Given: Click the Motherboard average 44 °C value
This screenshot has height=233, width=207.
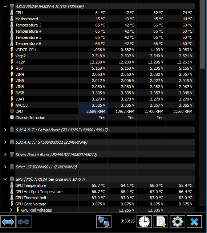Looking at the screenshot, I should click(x=187, y=19).
